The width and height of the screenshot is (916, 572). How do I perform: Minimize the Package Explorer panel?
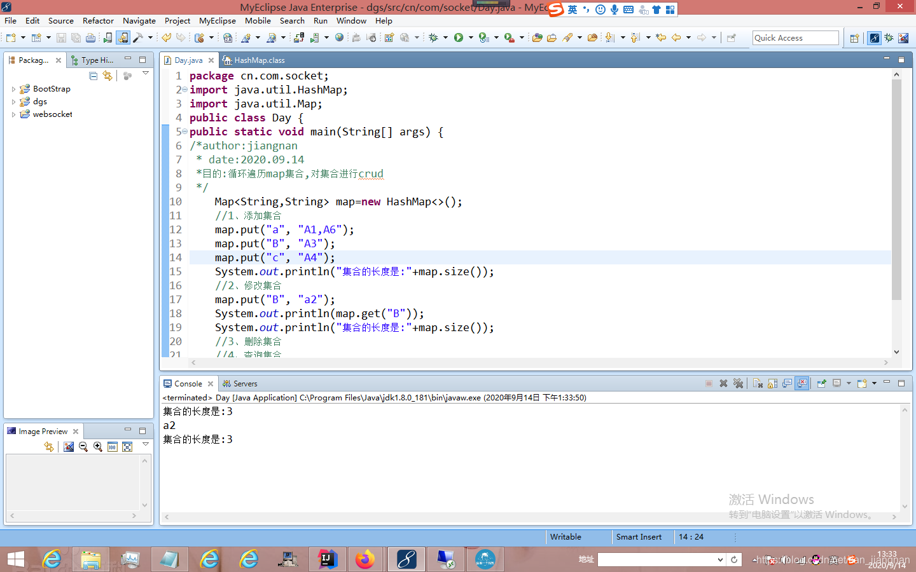[x=128, y=59]
